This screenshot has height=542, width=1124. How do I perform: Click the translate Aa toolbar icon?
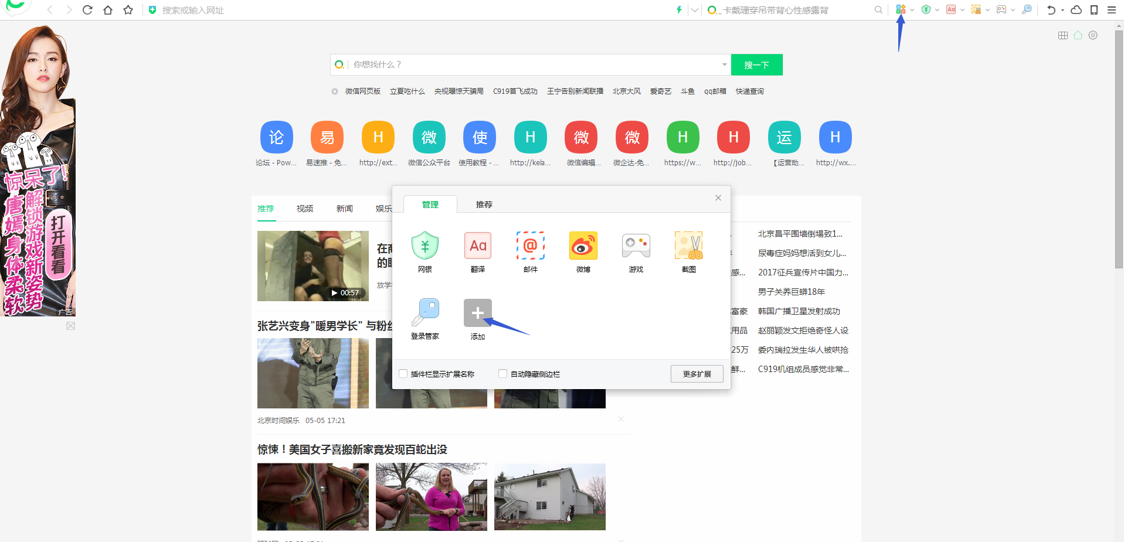point(951,9)
